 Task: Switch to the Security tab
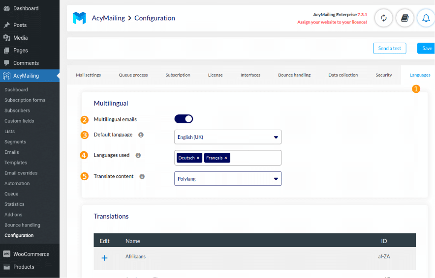pyautogui.click(x=384, y=75)
